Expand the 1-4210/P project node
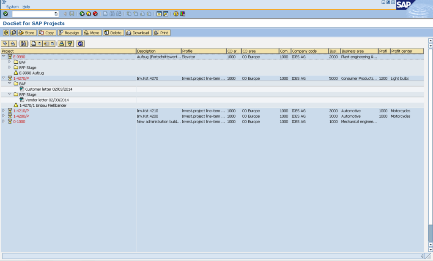The width and height of the screenshot is (433, 261). point(4,110)
